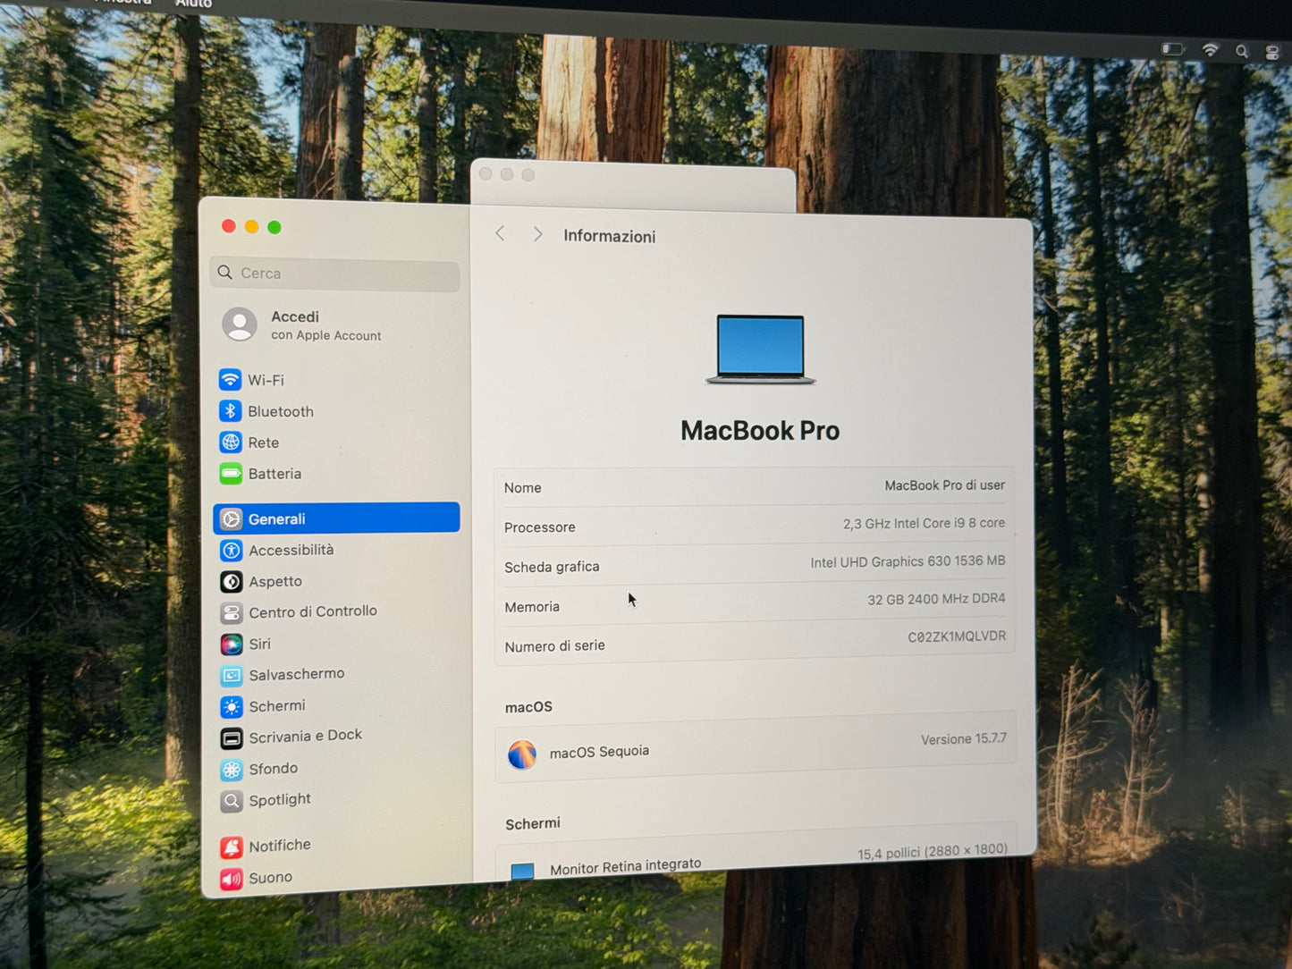
Task: Click the Monitor Retina integrato display icon
Action: (x=522, y=872)
